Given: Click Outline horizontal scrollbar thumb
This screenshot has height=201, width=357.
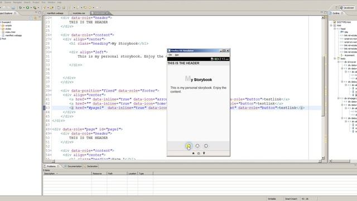Looking at the screenshot, I should [341, 161].
